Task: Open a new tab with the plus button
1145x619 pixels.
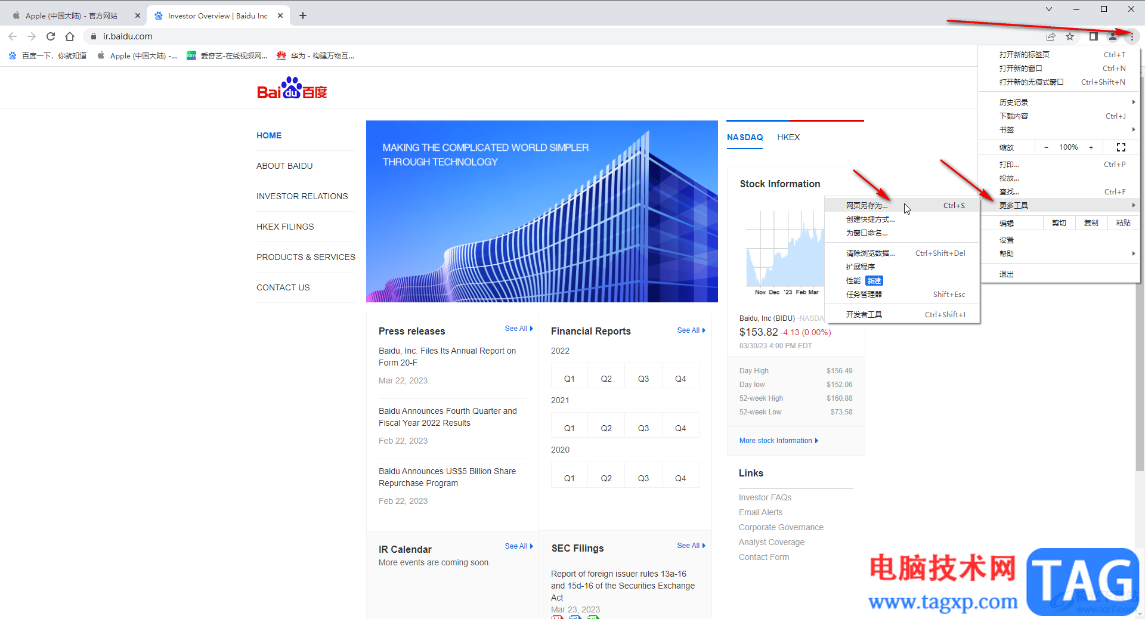Action: click(303, 16)
